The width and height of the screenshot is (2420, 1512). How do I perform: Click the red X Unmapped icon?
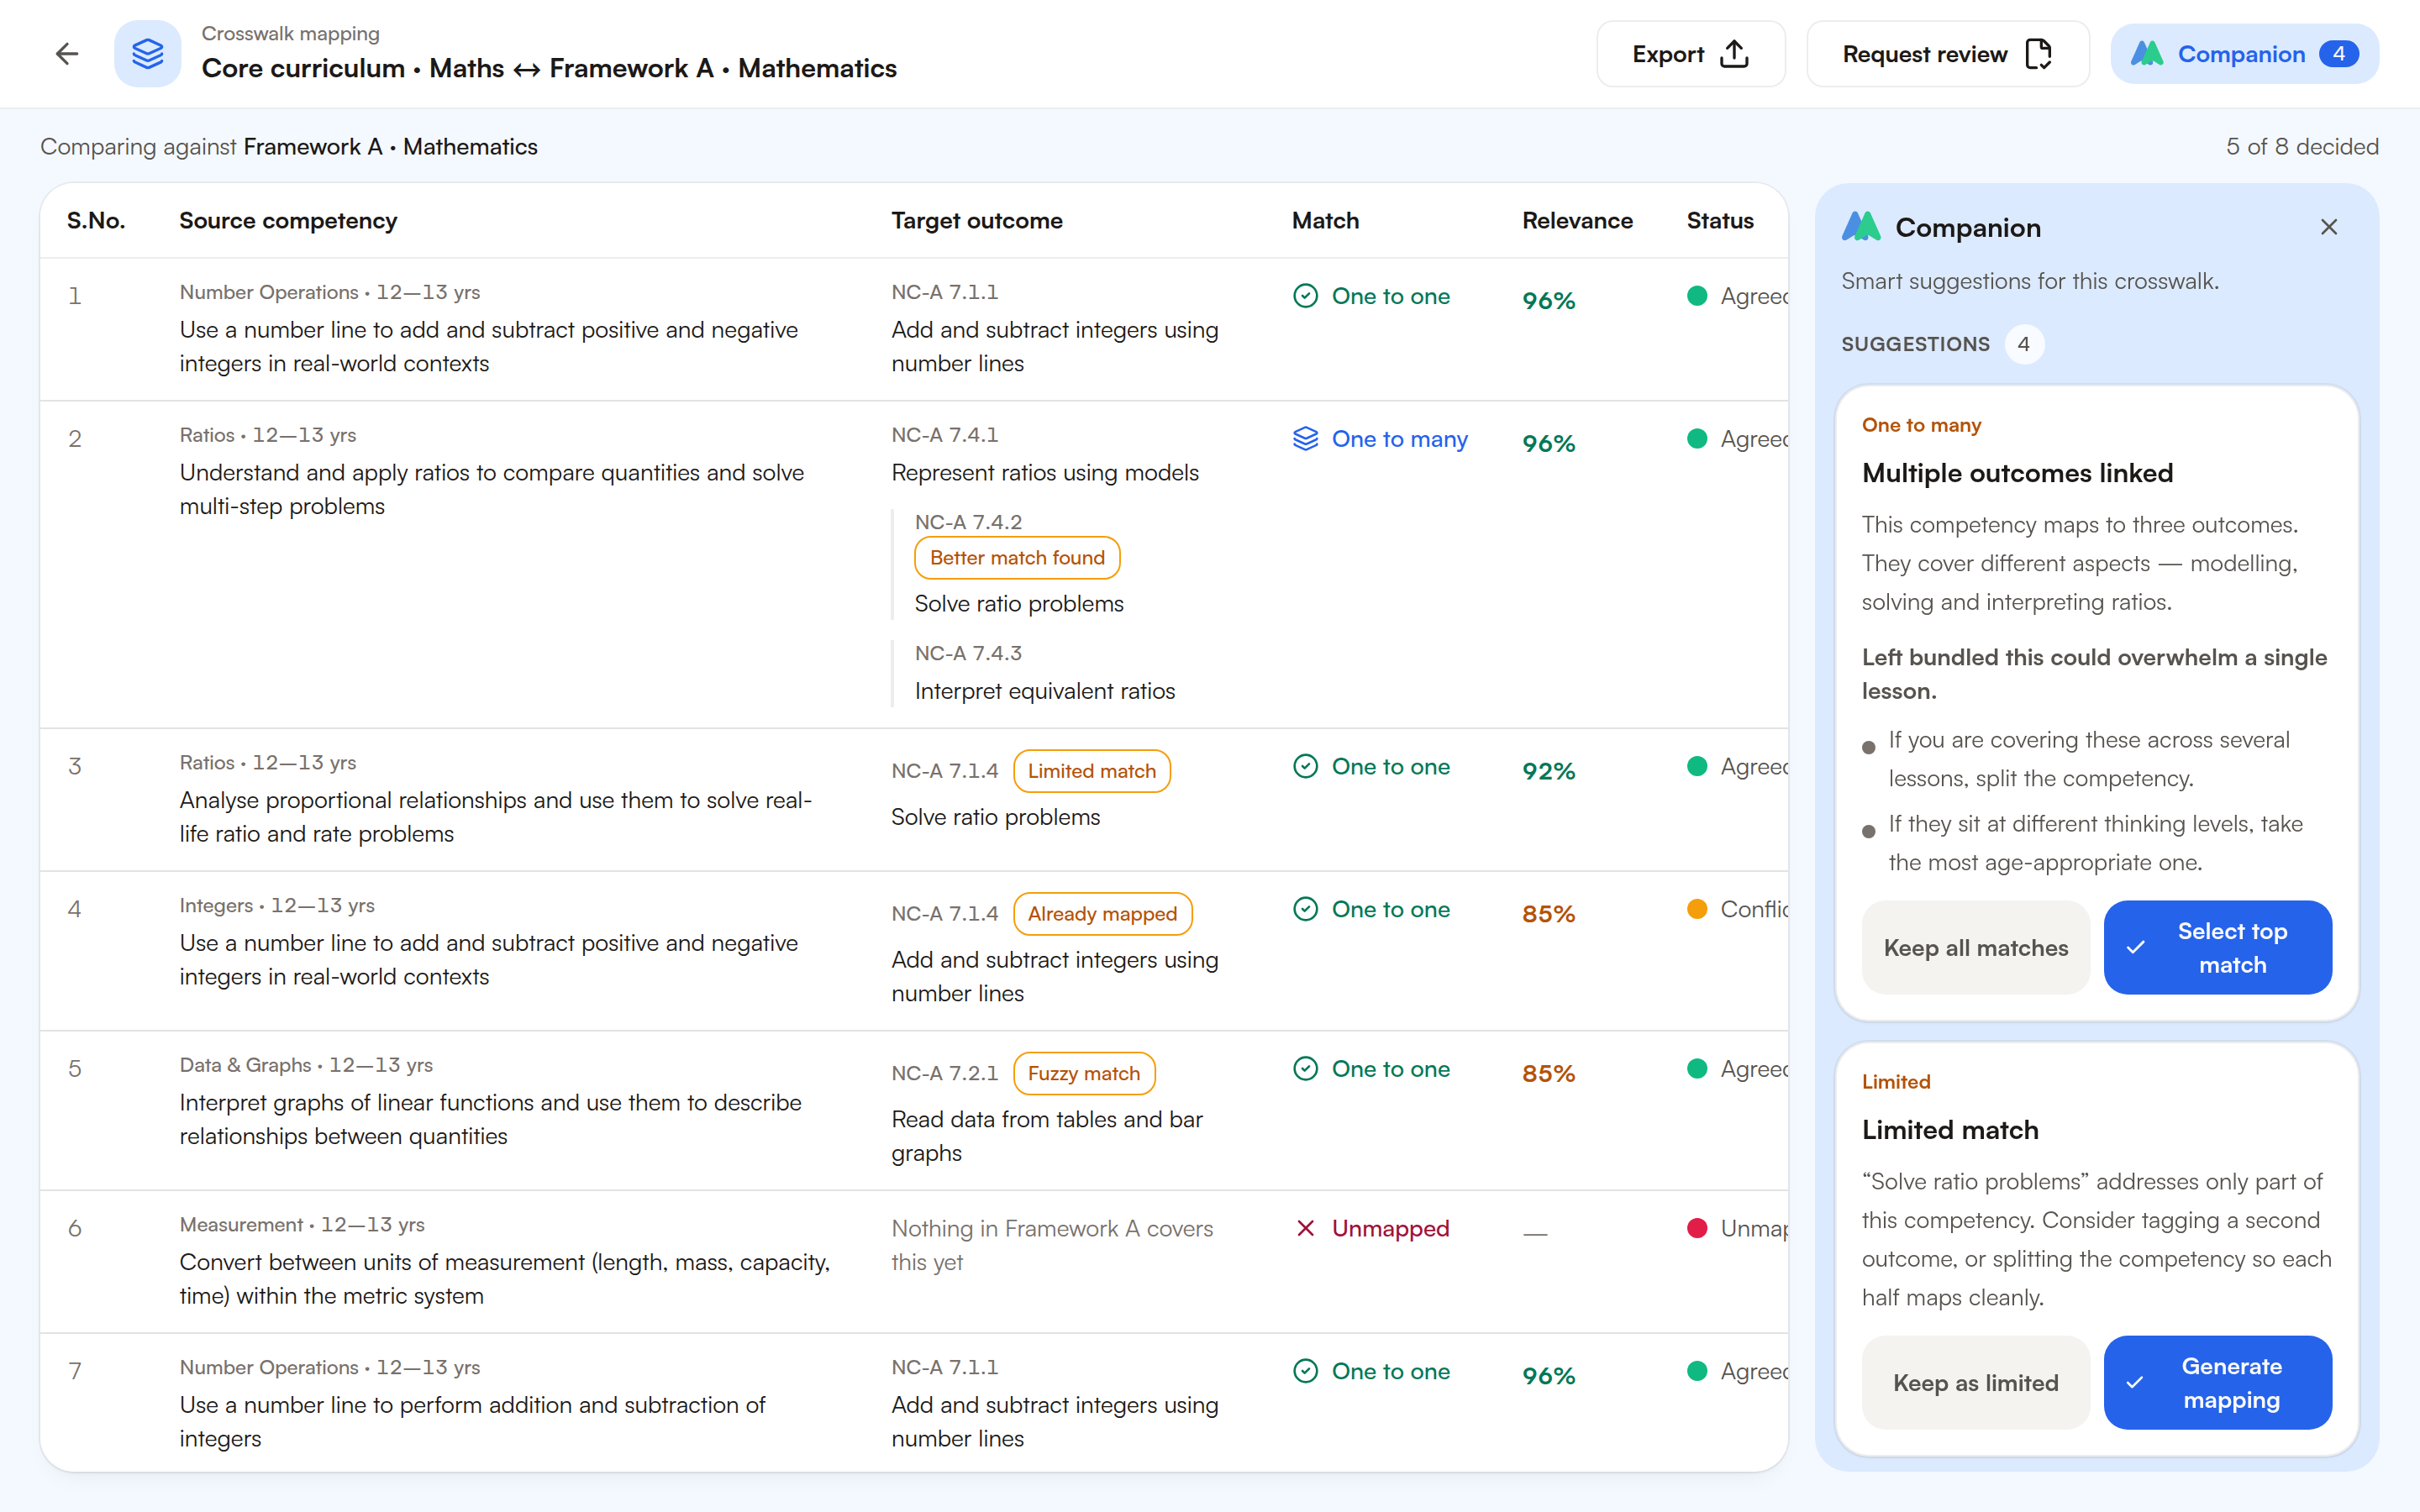tap(1305, 1228)
